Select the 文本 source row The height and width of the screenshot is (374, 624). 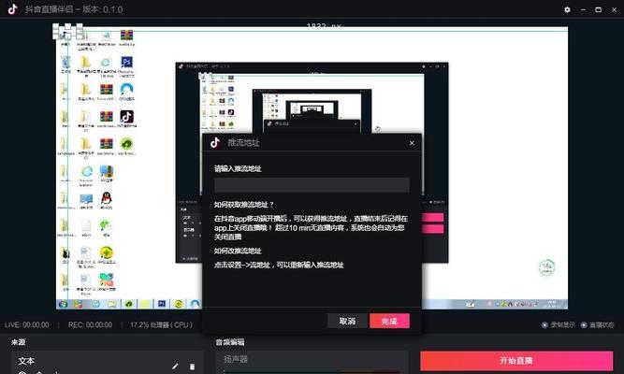tap(107, 361)
